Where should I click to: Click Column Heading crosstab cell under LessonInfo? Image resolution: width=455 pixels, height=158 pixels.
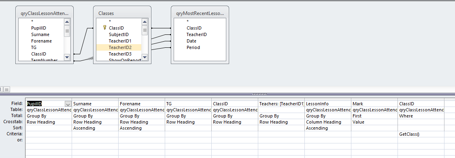click(x=328, y=122)
